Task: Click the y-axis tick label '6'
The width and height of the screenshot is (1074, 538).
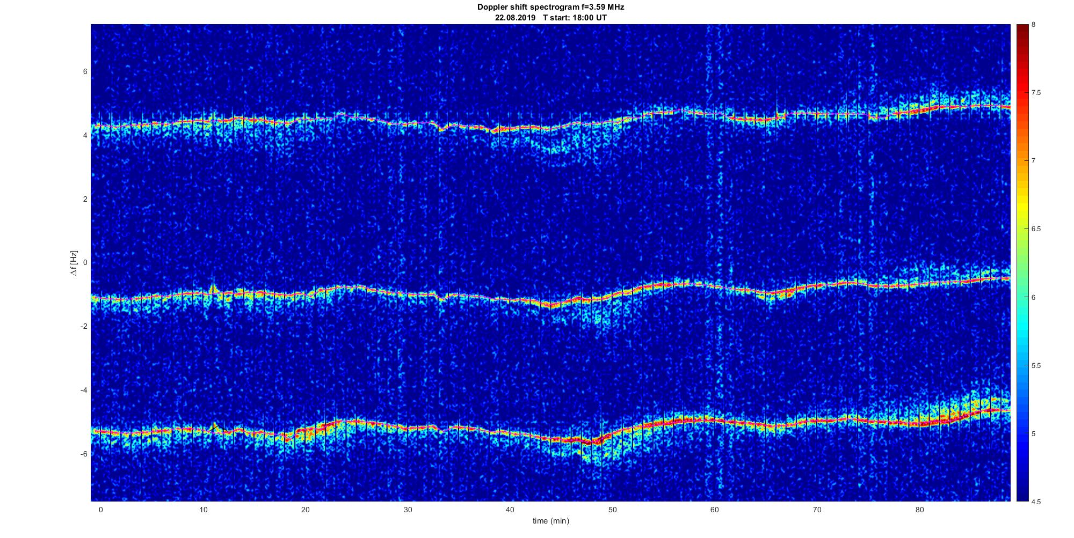Action: tap(85, 72)
